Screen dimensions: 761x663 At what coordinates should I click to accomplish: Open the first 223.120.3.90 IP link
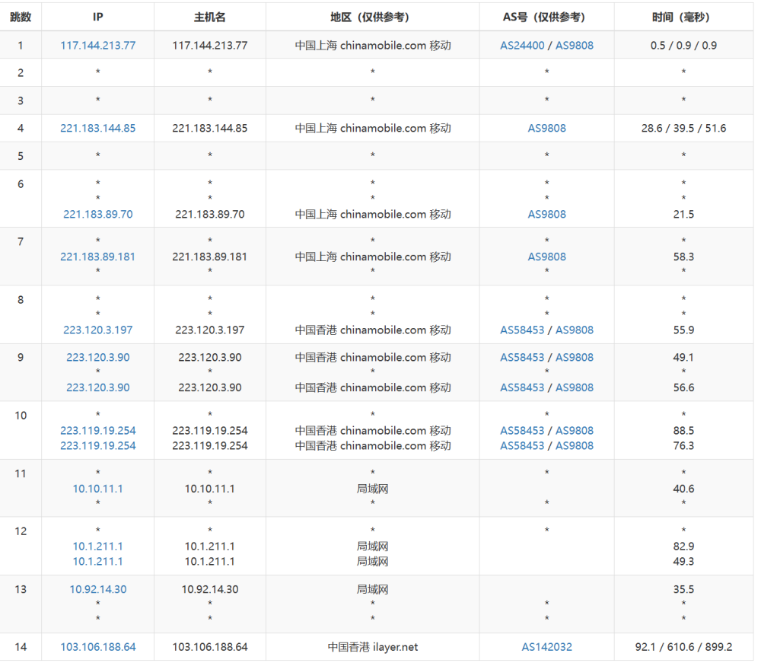pyautogui.click(x=97, y=357)
